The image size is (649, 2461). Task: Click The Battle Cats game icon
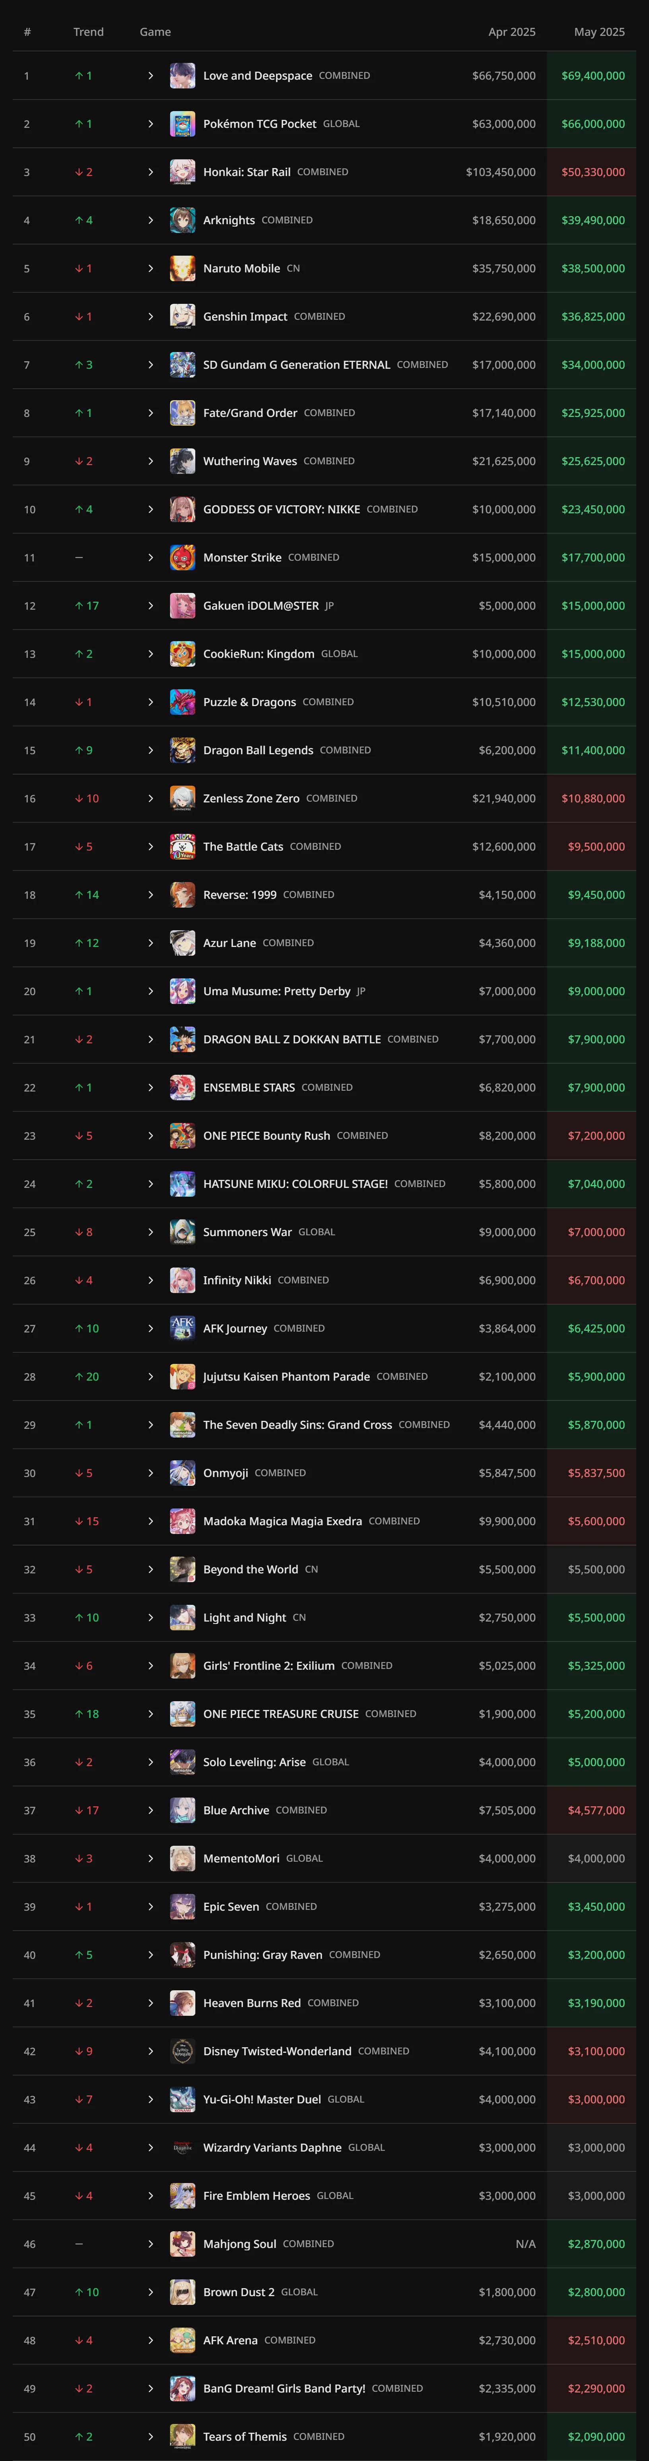(x=182, y=847)
